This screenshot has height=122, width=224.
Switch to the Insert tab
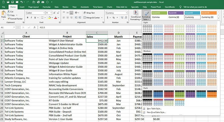[x=22, y=7]
